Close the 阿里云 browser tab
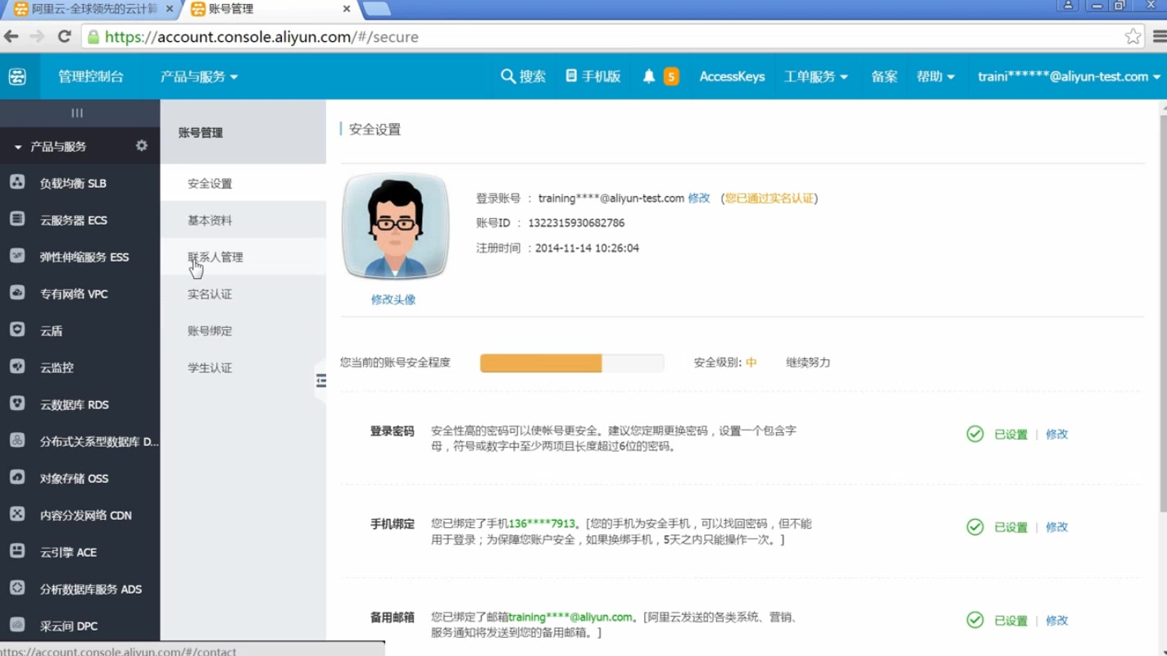Viewport: 1167px width, 656px height. (170, 9)
